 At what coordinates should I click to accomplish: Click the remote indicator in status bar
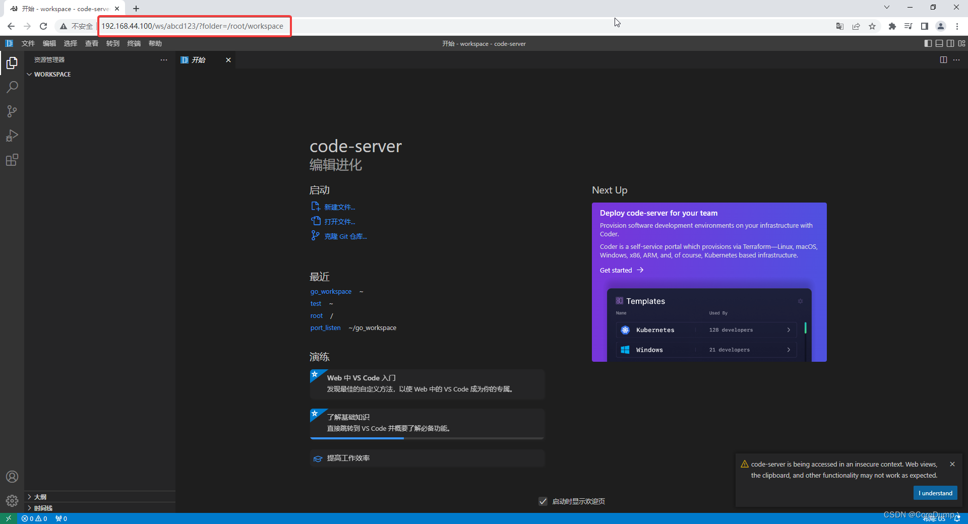[x=9, y=518]
